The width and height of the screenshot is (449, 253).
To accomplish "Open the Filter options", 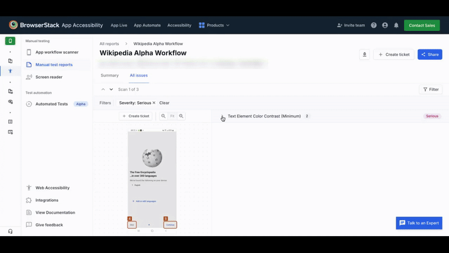I will pyautogui.click(x=430, y=89).
